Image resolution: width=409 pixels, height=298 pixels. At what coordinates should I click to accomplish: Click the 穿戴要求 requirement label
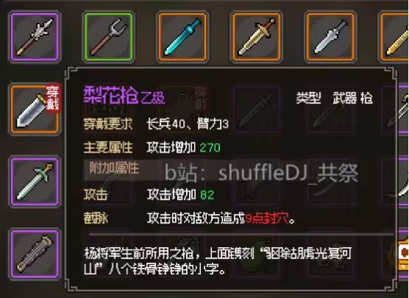[x=108, y=124]
